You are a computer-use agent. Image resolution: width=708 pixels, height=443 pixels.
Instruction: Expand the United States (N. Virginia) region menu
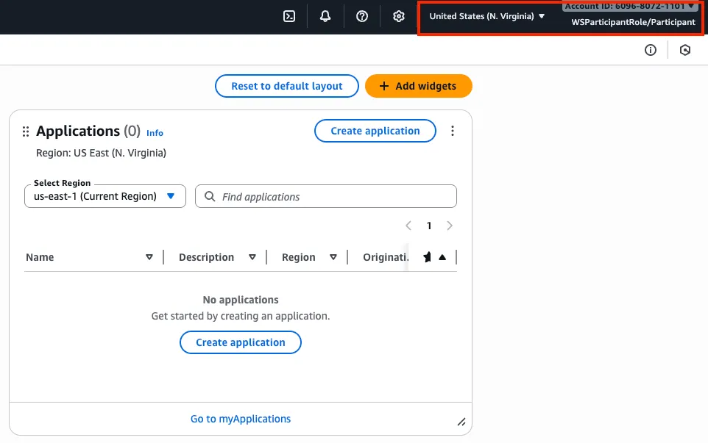(x=487, y=16)
